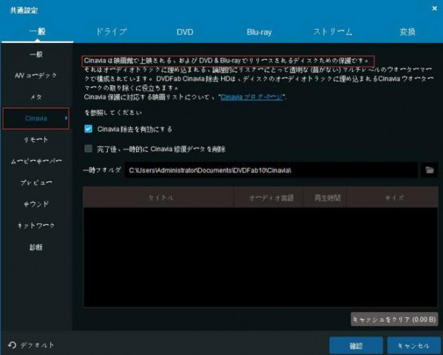Switch to the ドライブ tab
The image size is (443, 355).
pos(112,32)
